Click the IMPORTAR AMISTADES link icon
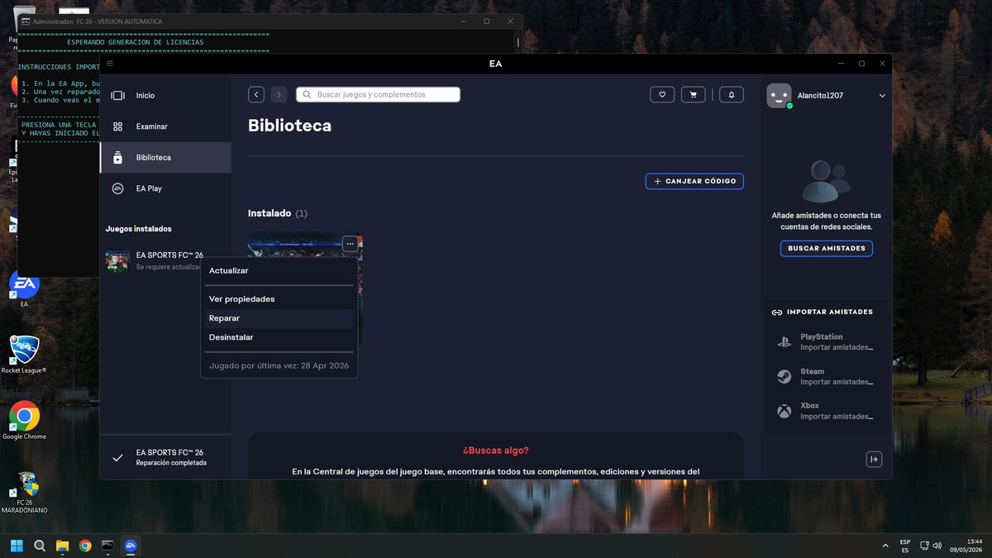Viewport: 992px width, 558px height. tap(776, 312)
